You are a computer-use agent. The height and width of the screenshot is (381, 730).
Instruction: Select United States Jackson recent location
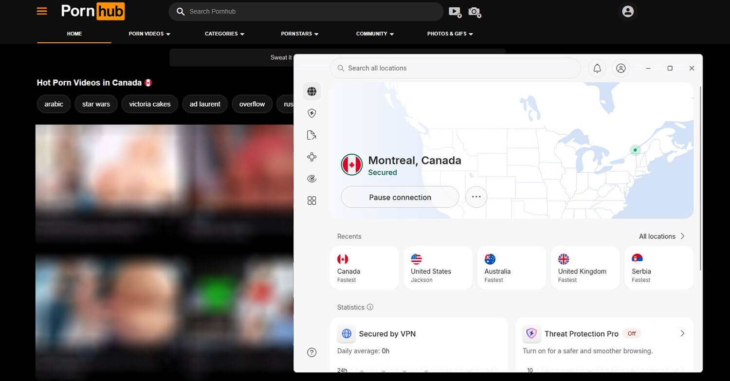(438, 268)
